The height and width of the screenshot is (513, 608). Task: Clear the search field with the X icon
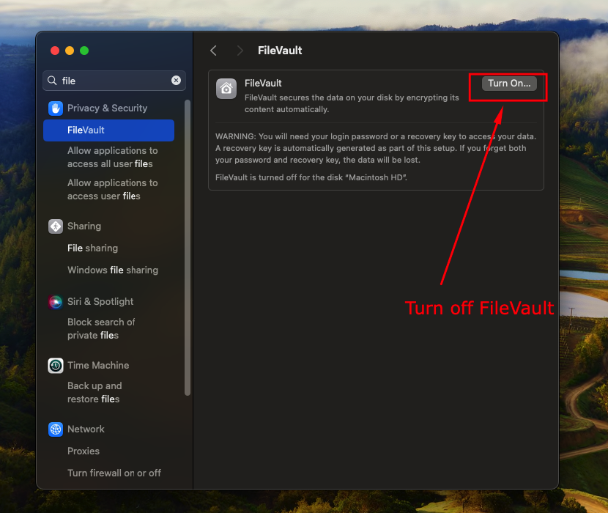(176, 81)
